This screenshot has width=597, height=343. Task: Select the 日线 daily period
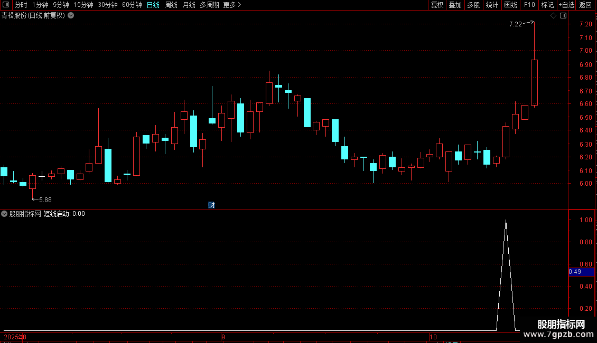153,5
